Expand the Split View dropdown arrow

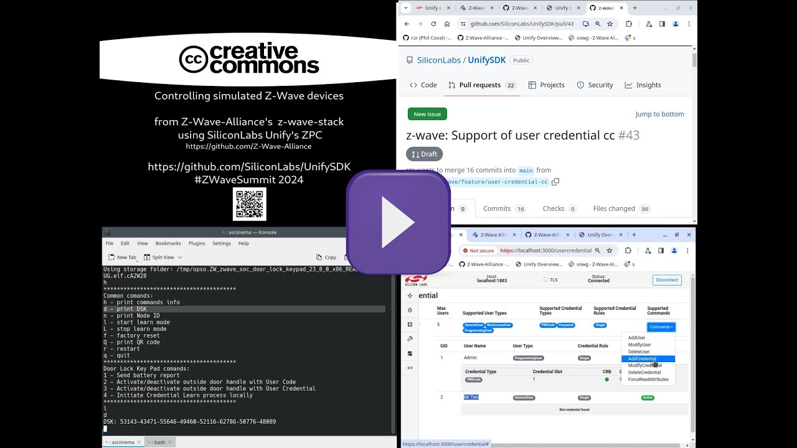pyautogui.click(x=181, y=258)
